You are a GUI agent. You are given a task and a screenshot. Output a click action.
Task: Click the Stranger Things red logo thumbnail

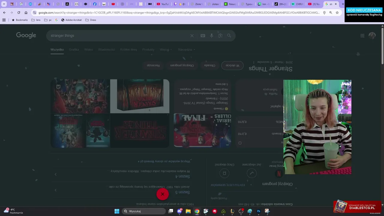pyautogui.click(x=139, y=130)
